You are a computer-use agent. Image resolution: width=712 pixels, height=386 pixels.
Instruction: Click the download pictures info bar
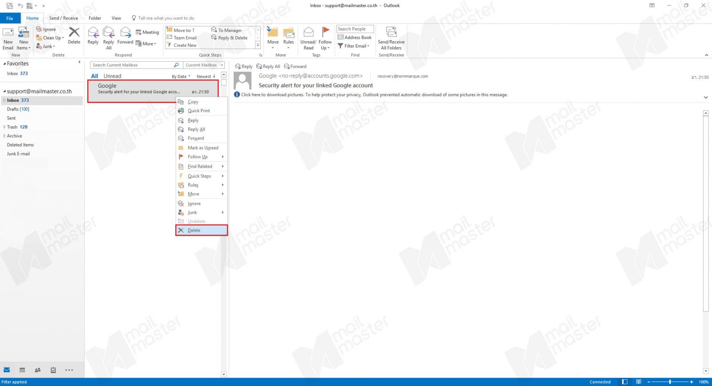[371, 95]
